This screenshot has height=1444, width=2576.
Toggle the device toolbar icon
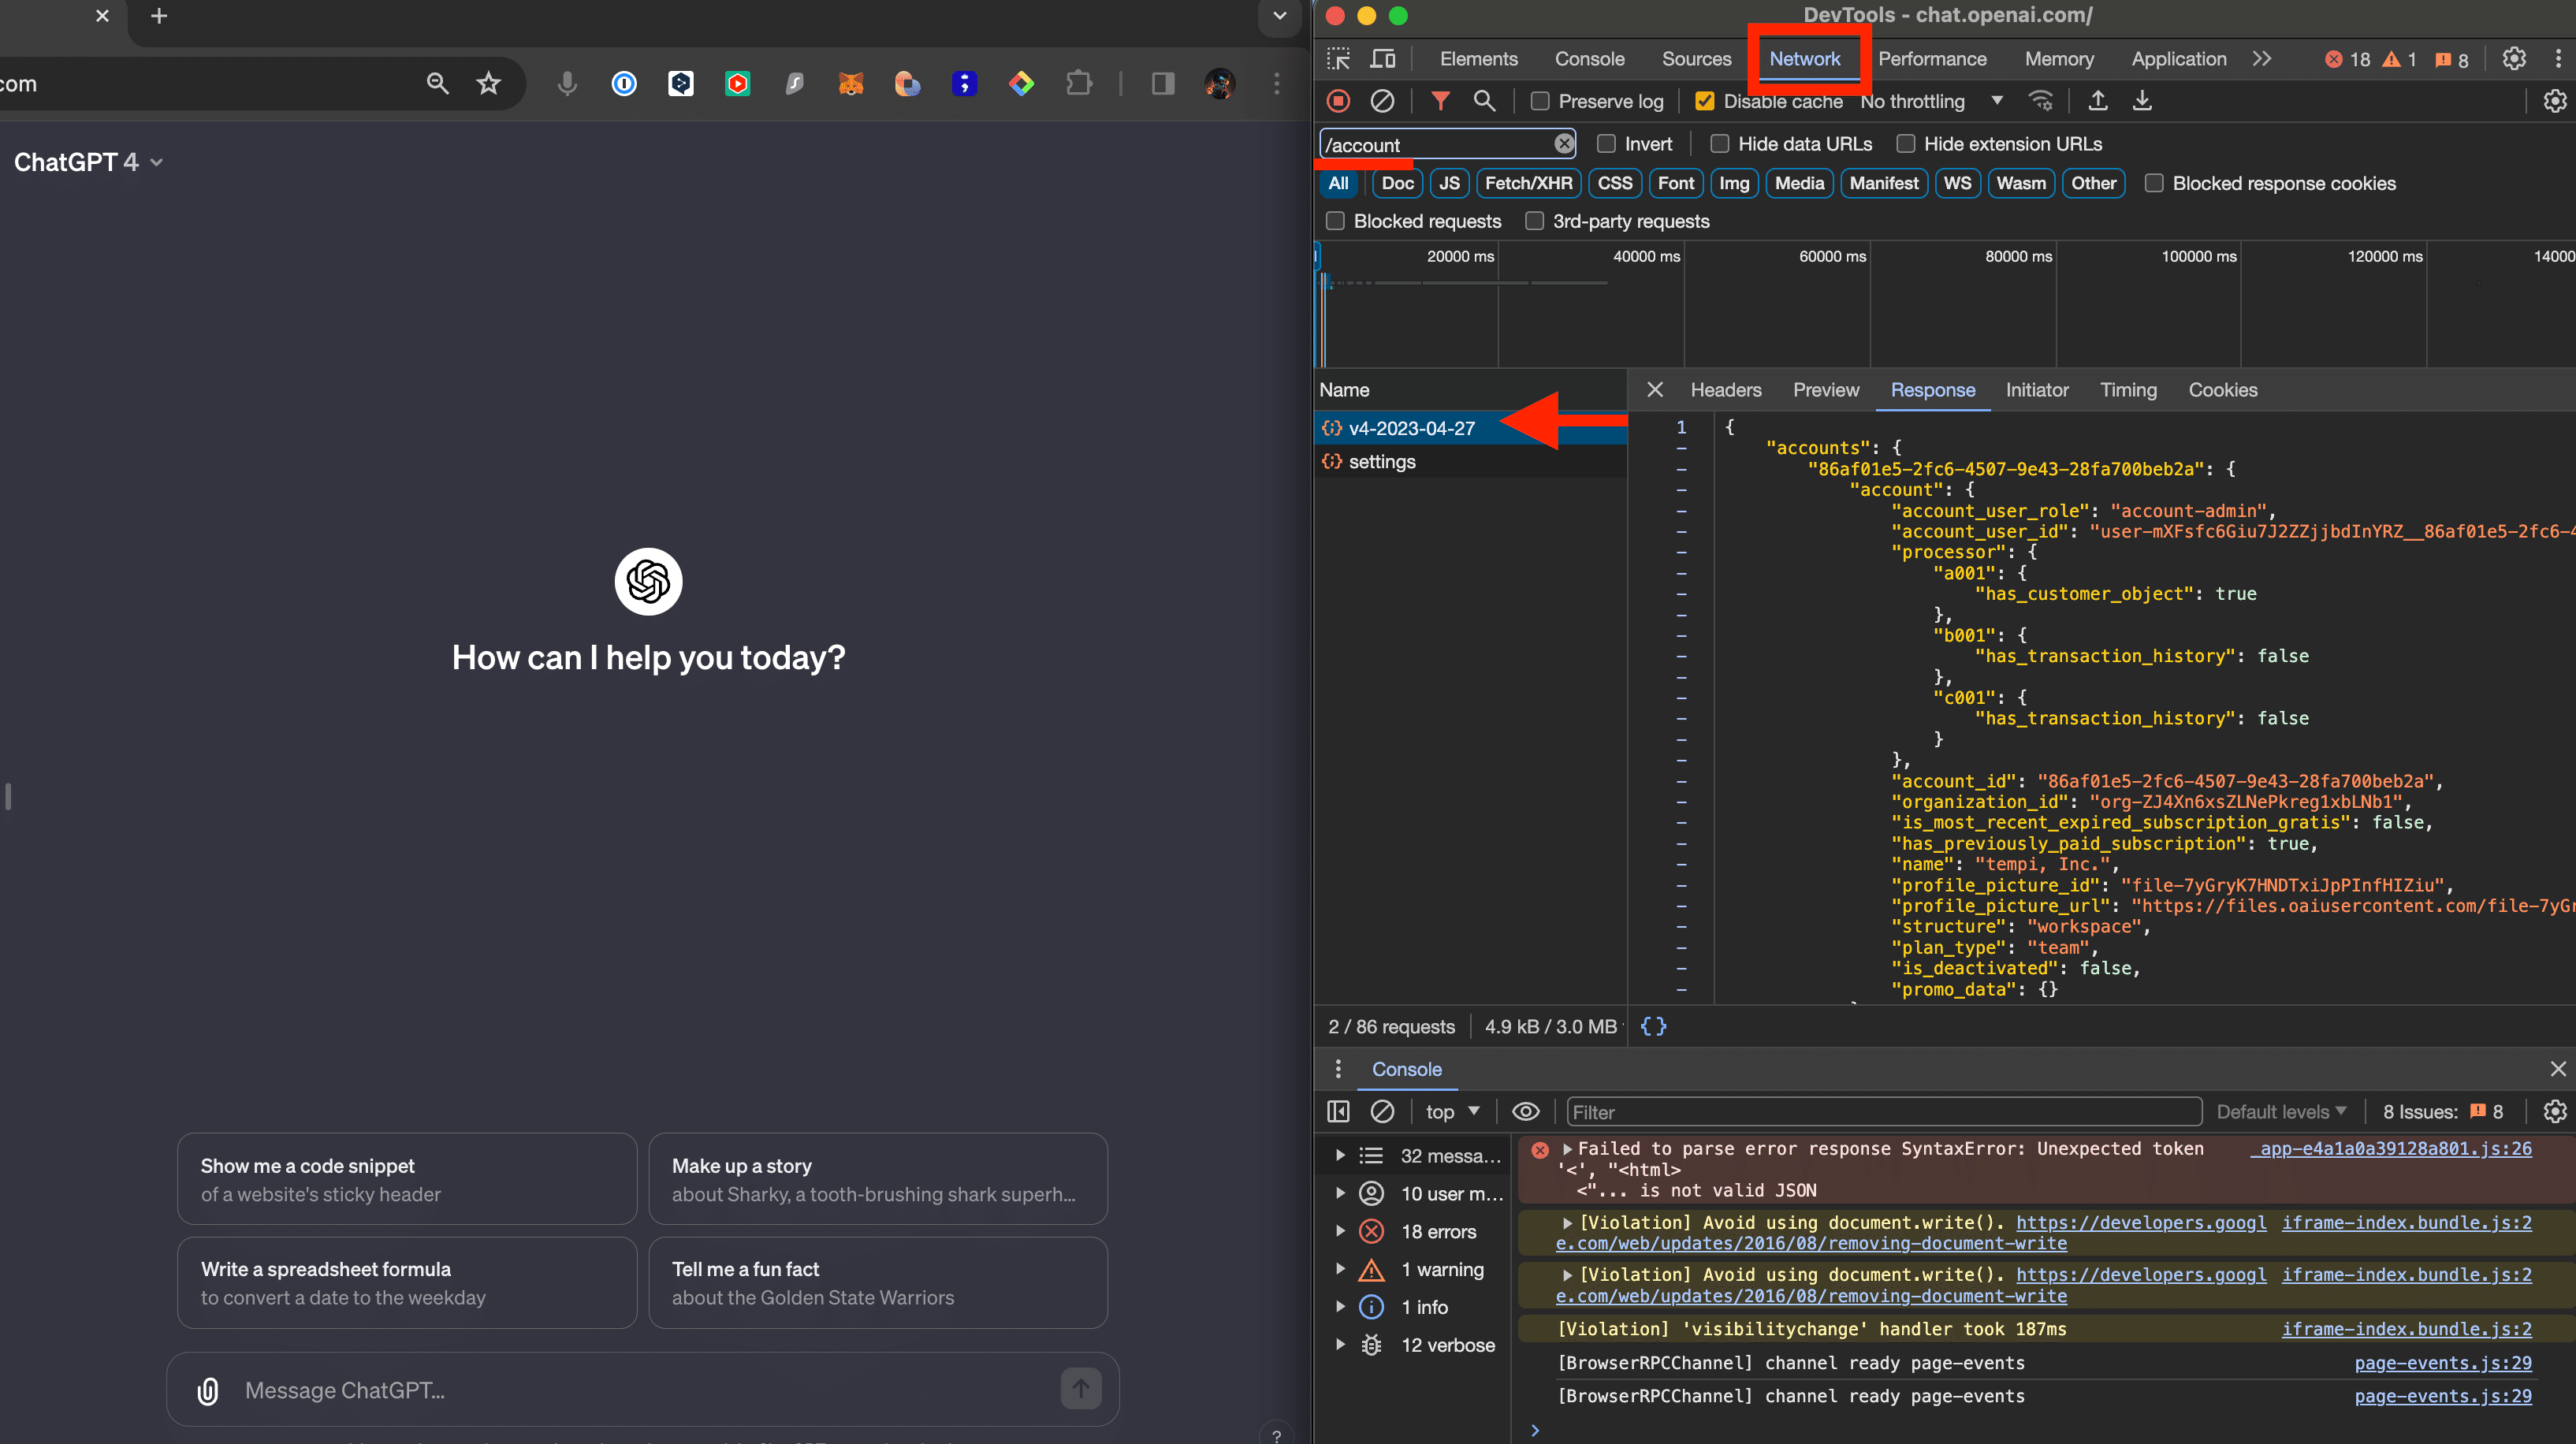point(1383,59)
